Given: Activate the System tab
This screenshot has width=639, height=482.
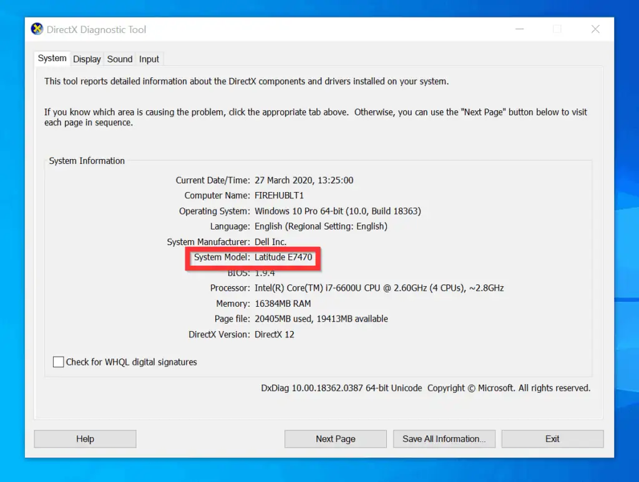Looking at the screenshot, I should pyautogui.click(x=52, y=57).
